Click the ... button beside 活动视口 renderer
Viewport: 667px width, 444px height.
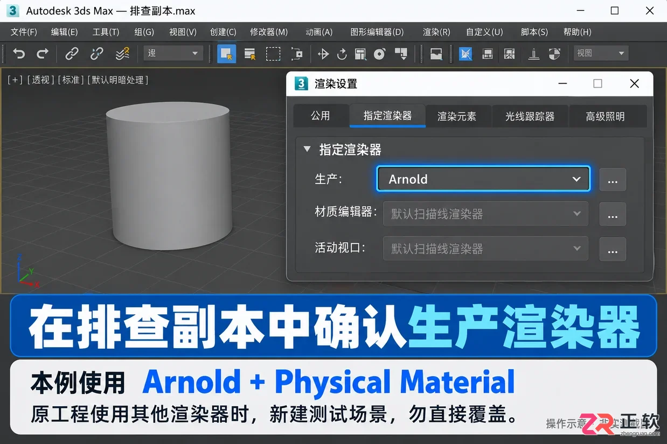613,249
